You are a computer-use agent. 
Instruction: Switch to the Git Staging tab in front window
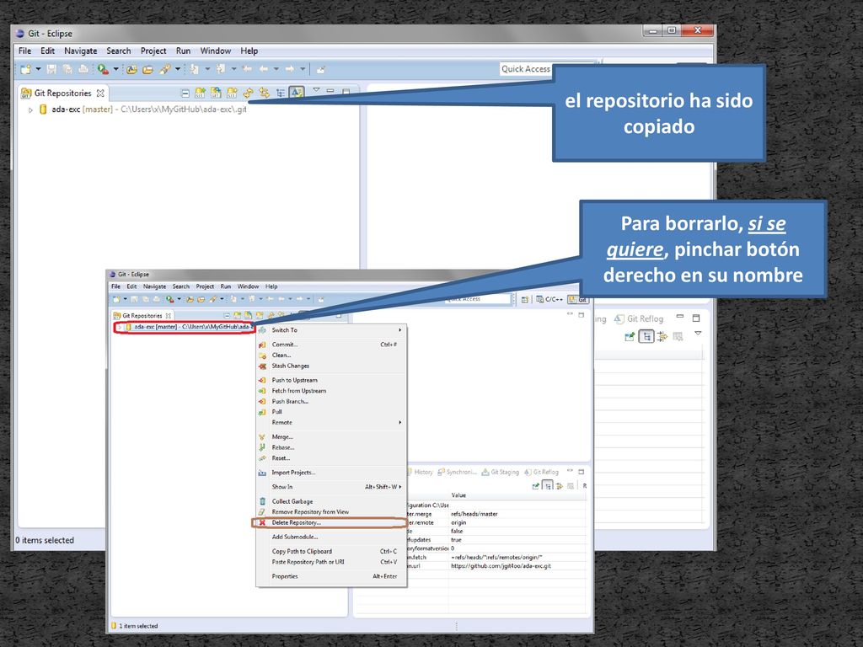click(501, 472)
